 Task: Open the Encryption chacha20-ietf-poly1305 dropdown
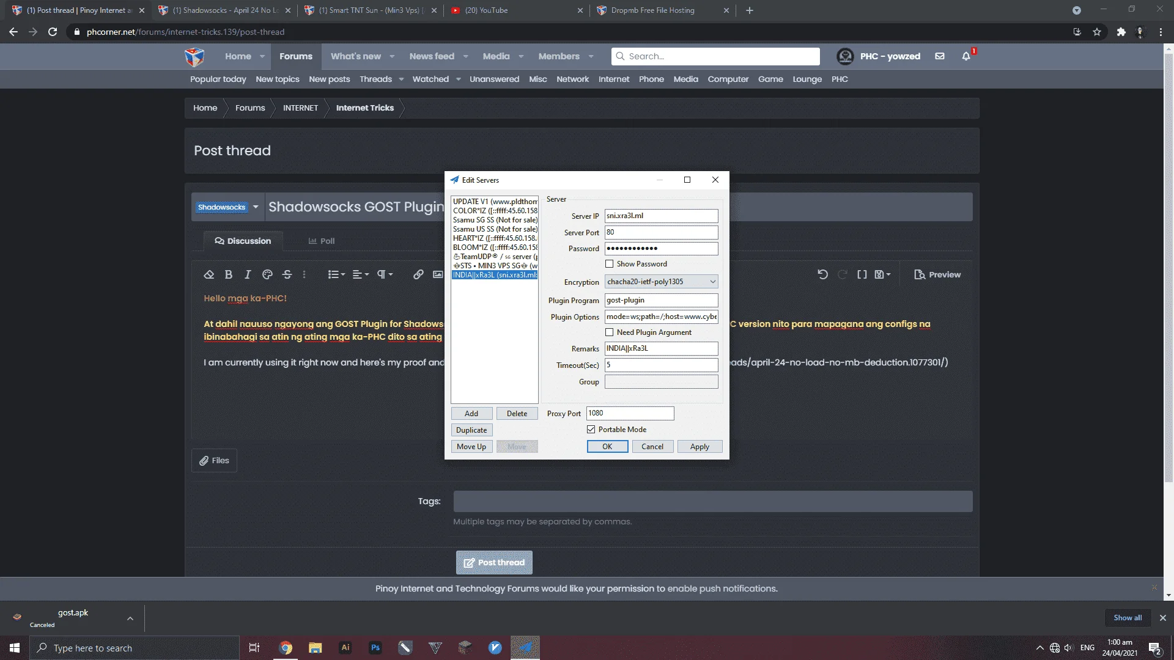pos(661,282)
